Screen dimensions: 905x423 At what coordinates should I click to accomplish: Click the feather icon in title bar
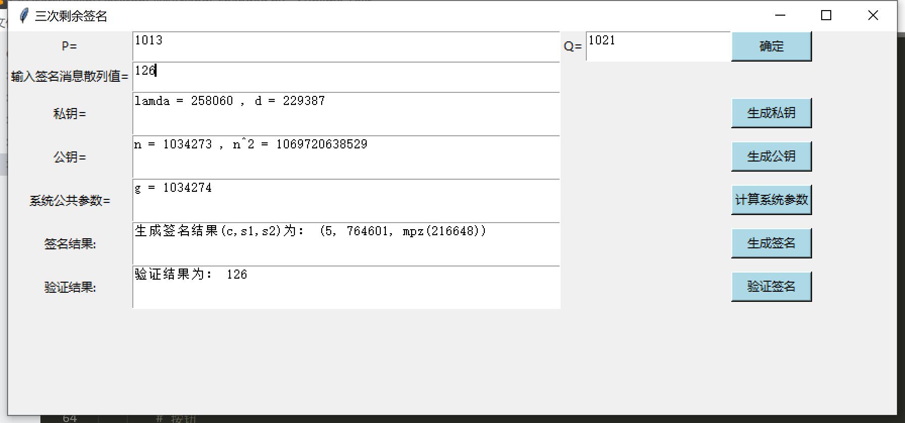(x=23, y=16)
